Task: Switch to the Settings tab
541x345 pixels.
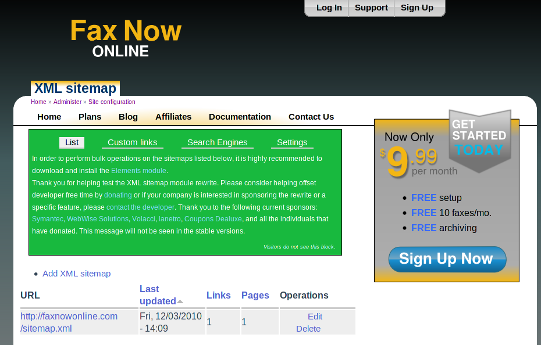Action: point(292,142)
